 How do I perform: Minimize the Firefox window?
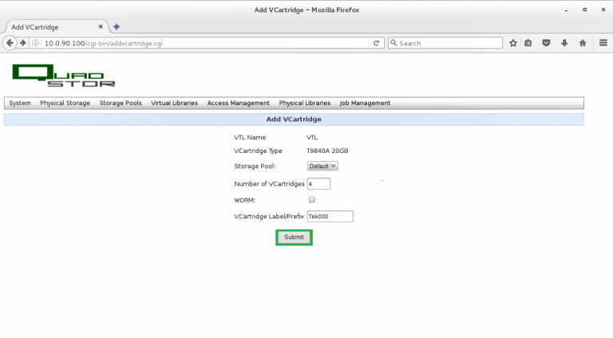[566, 10]
